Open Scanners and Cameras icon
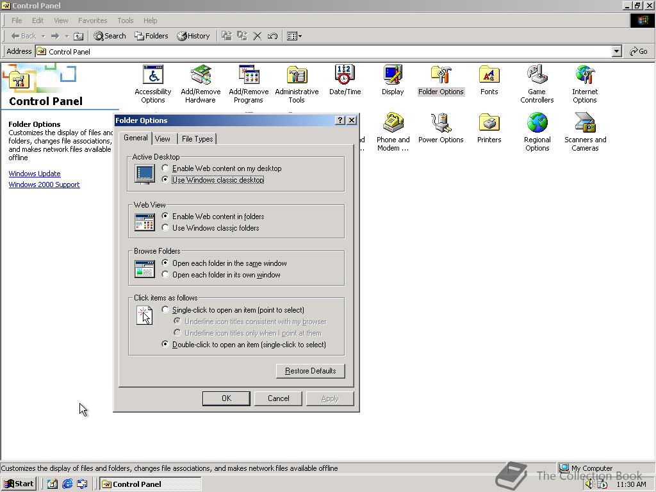This screenshot has width=656, height=492. 586,132
